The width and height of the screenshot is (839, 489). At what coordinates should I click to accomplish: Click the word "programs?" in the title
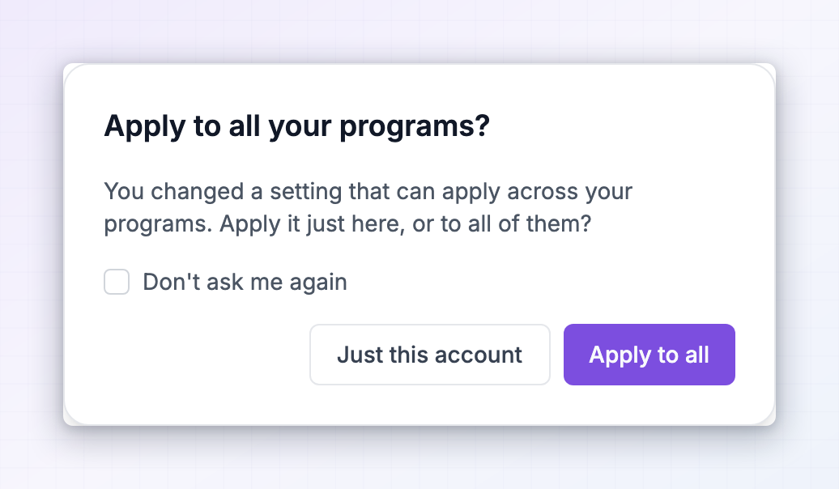pos(415,129)
